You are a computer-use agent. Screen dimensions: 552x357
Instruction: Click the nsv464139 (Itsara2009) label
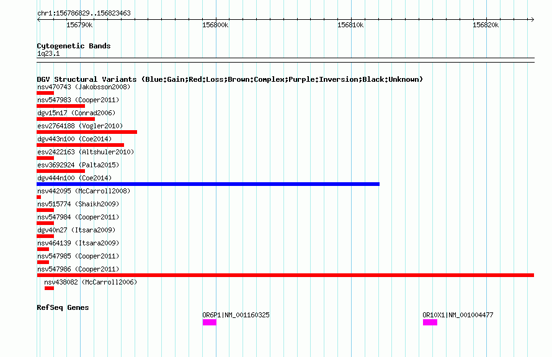point(78,243)
